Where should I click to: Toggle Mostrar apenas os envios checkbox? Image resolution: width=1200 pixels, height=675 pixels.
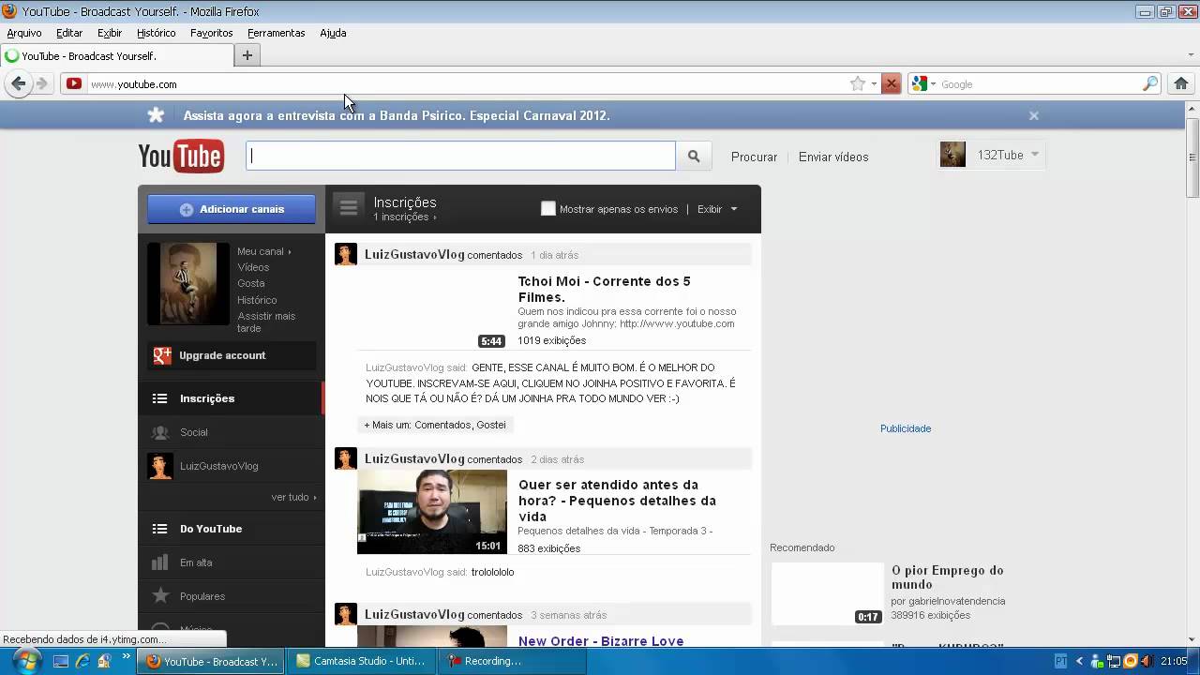coord(548,209)
